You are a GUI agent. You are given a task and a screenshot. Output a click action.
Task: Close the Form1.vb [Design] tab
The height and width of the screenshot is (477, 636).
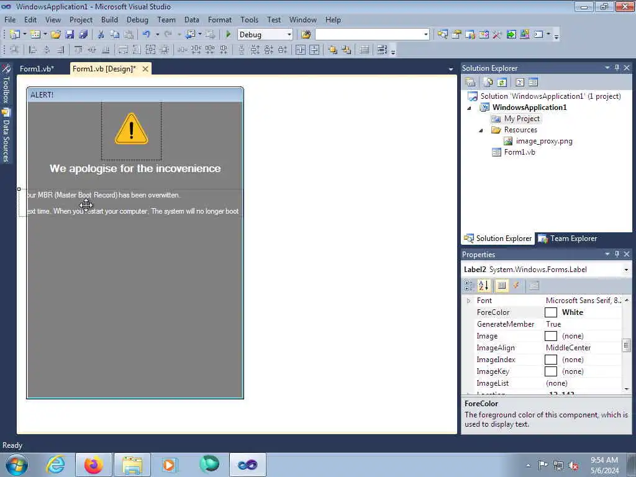145,69
